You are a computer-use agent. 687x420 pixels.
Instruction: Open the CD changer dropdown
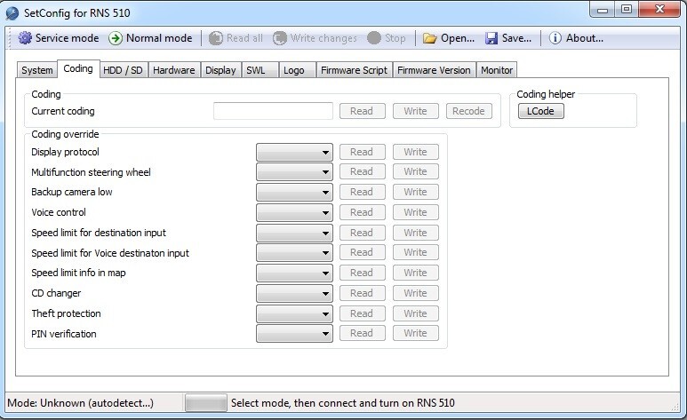[294, 293]
